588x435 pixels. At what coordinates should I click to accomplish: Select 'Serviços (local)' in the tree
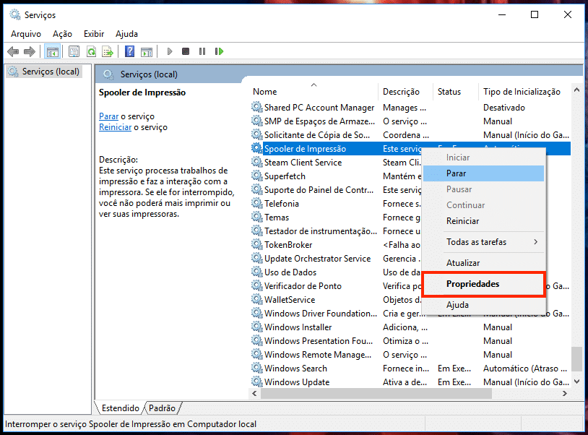point(51,72)
